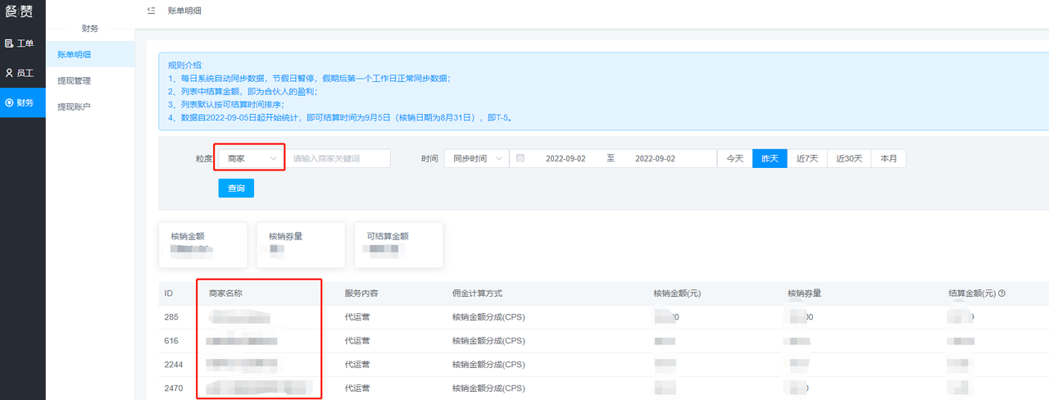Click the 员工 person icon in sidebar
1049x400 pixels.
point(10,73)
